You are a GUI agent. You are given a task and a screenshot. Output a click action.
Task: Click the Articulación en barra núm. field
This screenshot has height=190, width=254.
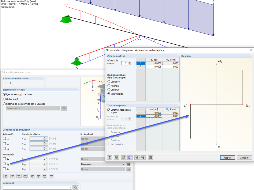8,83
